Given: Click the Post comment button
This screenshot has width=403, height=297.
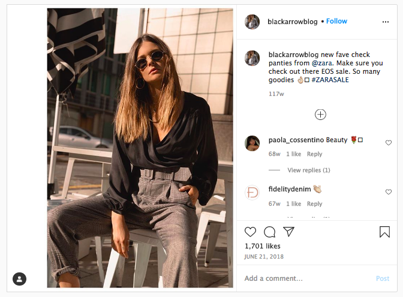Looking at the screenshot, I should click(x=383, y=278).
